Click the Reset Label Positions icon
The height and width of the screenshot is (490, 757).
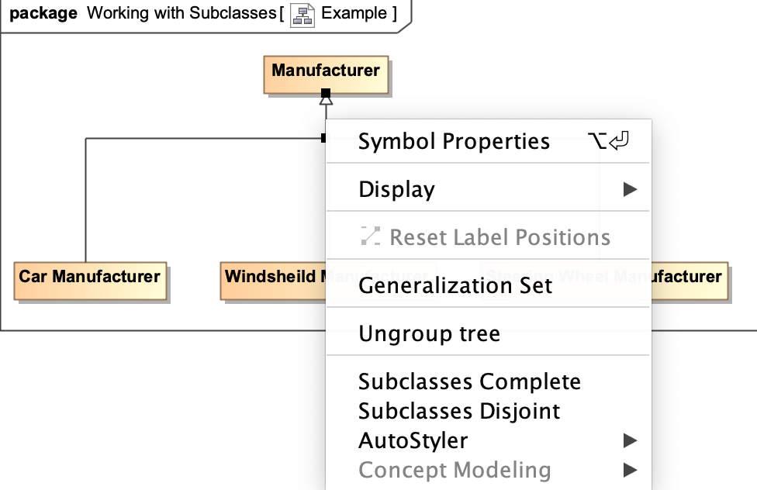click(x=370, y=236)
